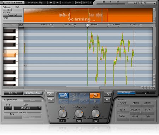Select the Curve pitch tool
Viewport: 159px width, 135px height.
[64, 101]
